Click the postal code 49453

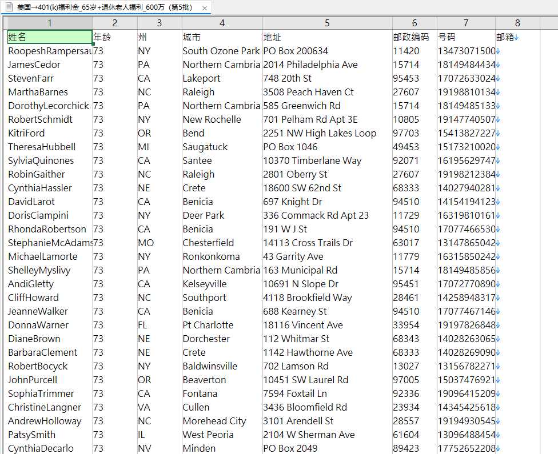click(406, 147)
